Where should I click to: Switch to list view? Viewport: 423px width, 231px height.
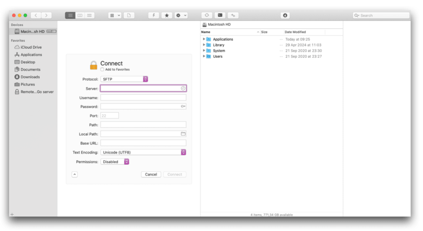pyautogui.click(x=70, y=15)
